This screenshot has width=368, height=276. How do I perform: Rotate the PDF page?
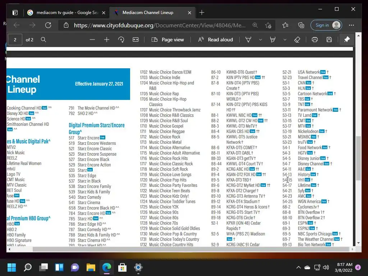[121, 40]
